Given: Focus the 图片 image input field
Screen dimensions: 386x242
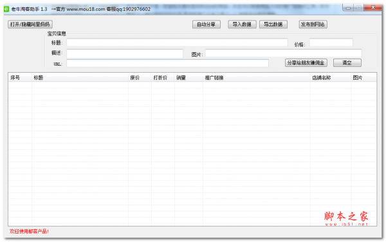Looking at the screenshot, I should (x=283, y=53).
